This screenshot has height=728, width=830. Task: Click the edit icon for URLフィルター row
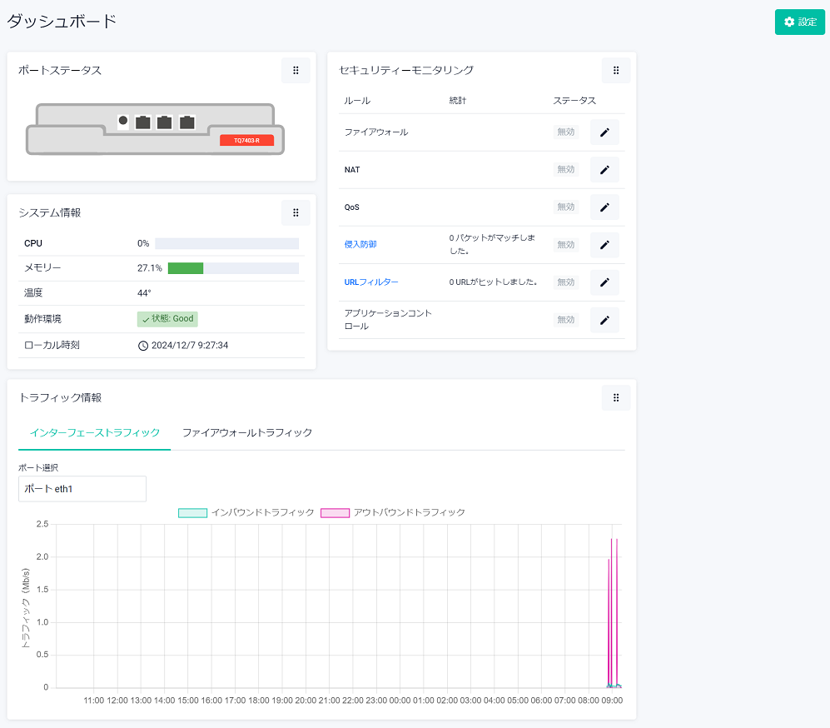pyautogui.click(x=604, y=282)
